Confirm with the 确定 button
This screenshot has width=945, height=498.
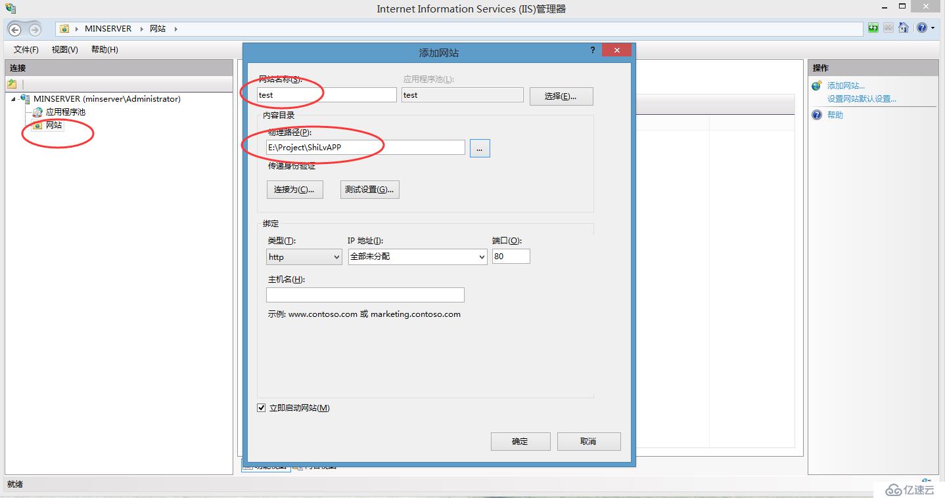(520, 442)
